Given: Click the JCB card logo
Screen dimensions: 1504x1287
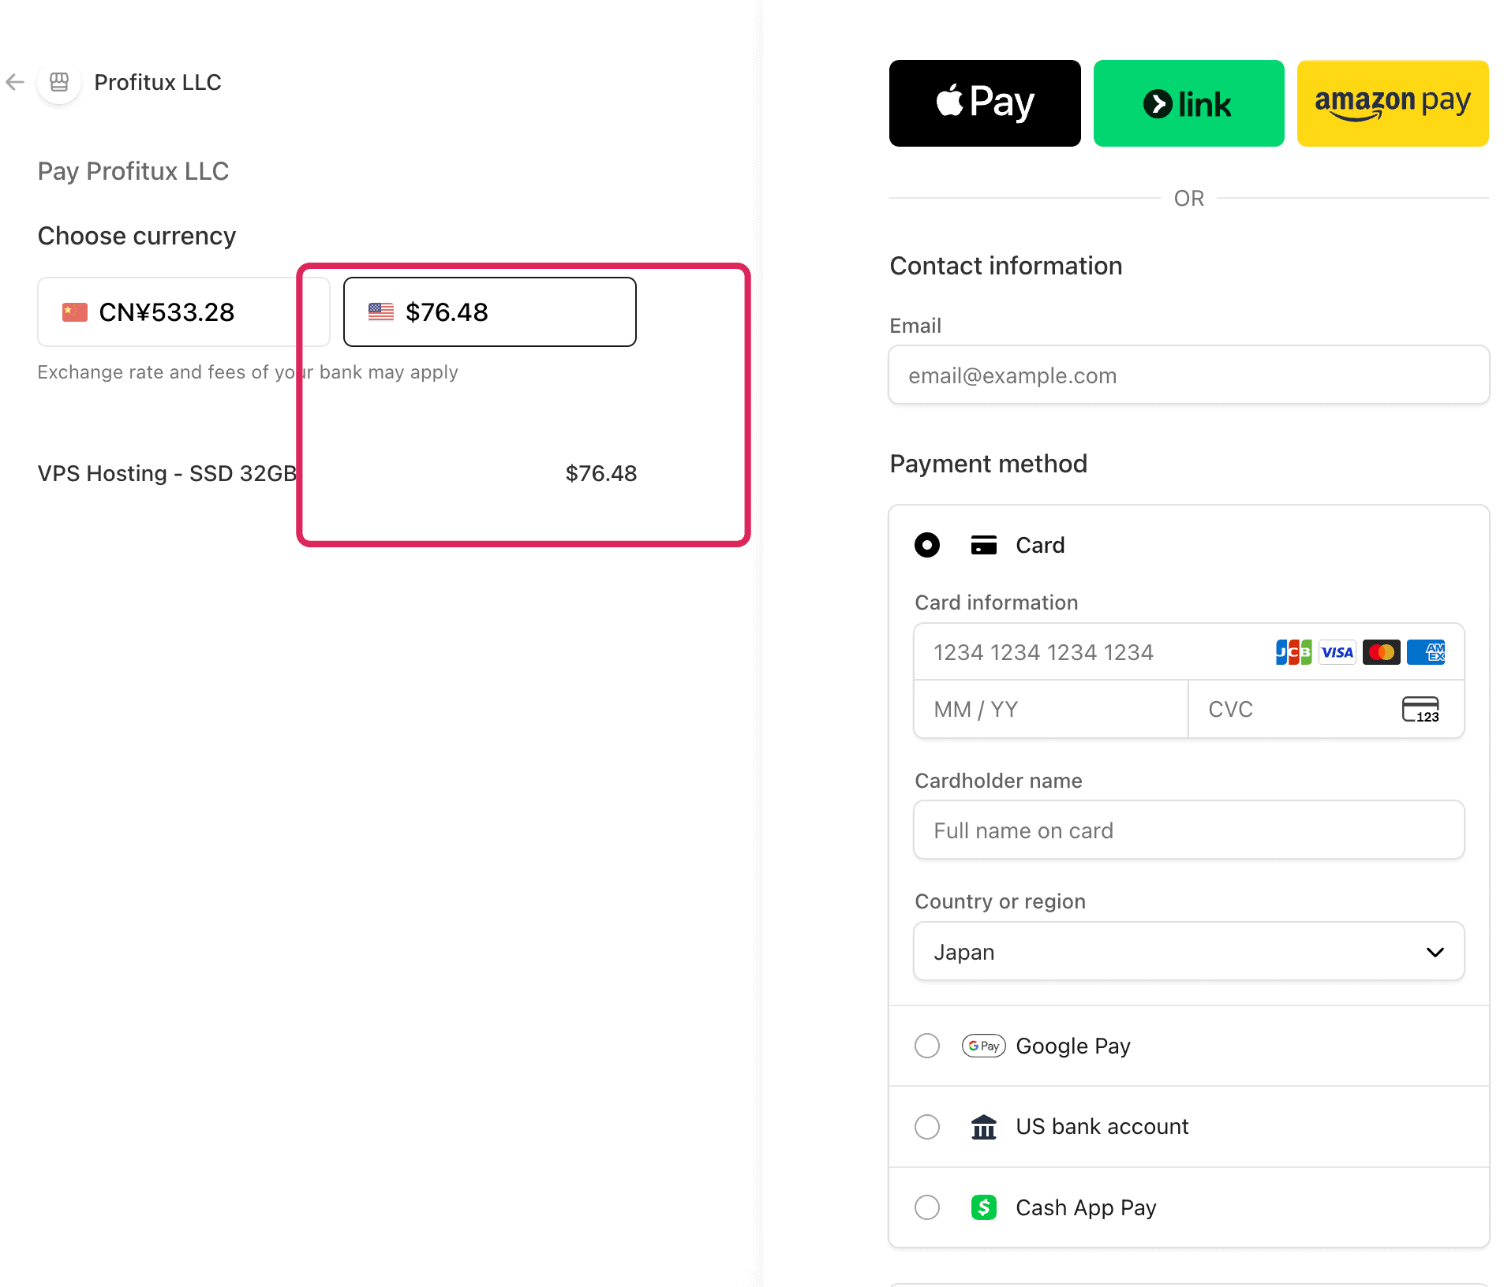Looking at the screenshot, I should [1294, 652].
